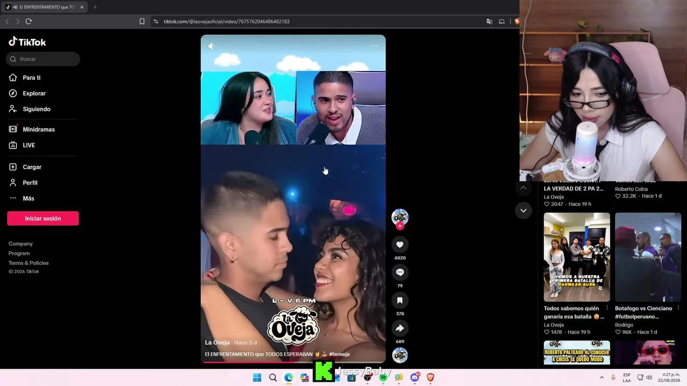Click the TikTok URL in the address bar
This screenshot has width=687, height=386.
(x=226, y=21)
